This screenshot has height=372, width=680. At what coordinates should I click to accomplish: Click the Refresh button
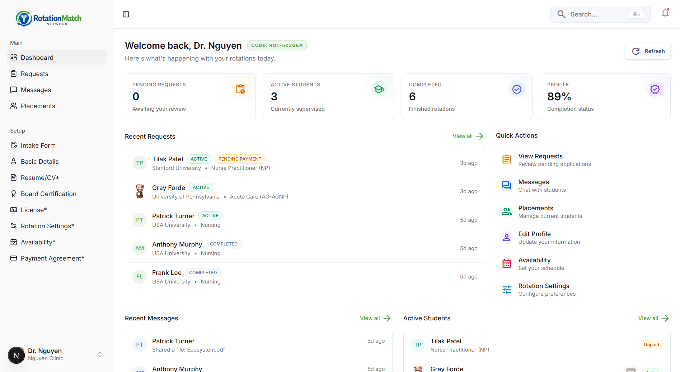pyautogui.click(x=647, y=51)
